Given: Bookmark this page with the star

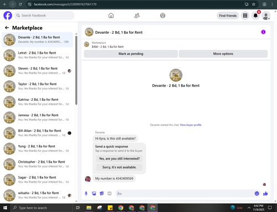Looking at the screenshot, I should (254, 4).
